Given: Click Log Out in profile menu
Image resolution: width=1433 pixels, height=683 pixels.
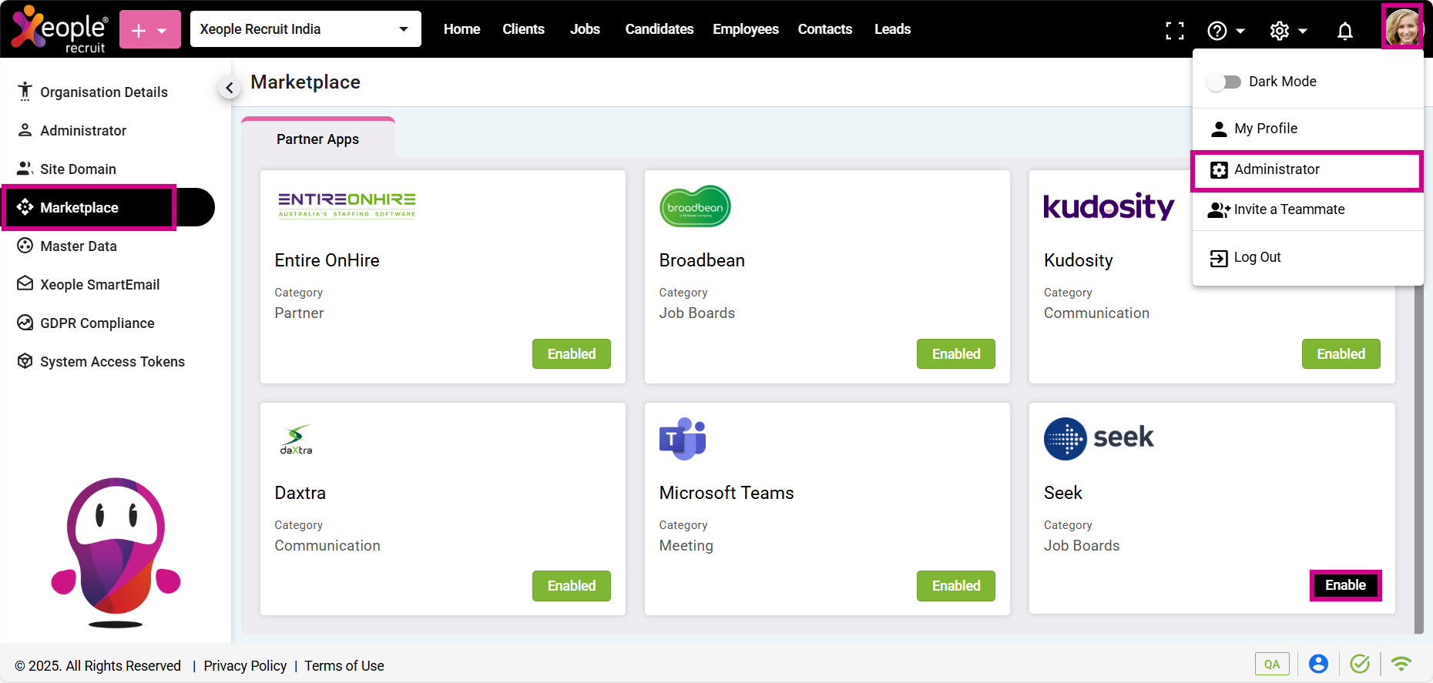Looking at the screenshot, I should click(1257, 257).
